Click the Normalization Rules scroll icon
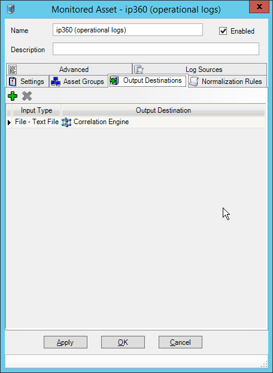 (194, 82)
